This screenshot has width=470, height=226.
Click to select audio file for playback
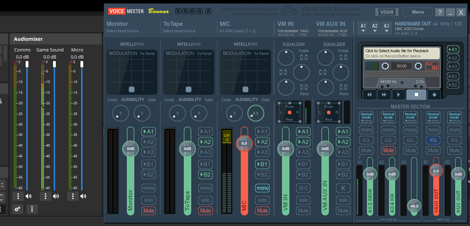point(402,53)
